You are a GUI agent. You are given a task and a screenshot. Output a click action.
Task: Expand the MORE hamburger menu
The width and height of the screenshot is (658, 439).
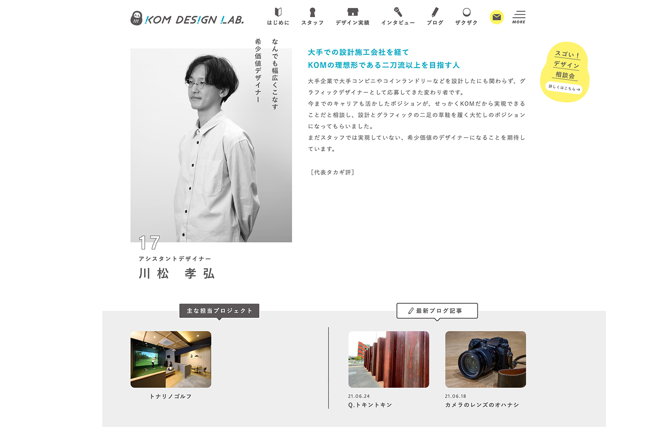519,17
